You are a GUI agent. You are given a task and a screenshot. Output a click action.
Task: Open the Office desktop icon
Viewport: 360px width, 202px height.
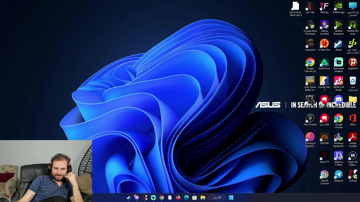(353, 120)
